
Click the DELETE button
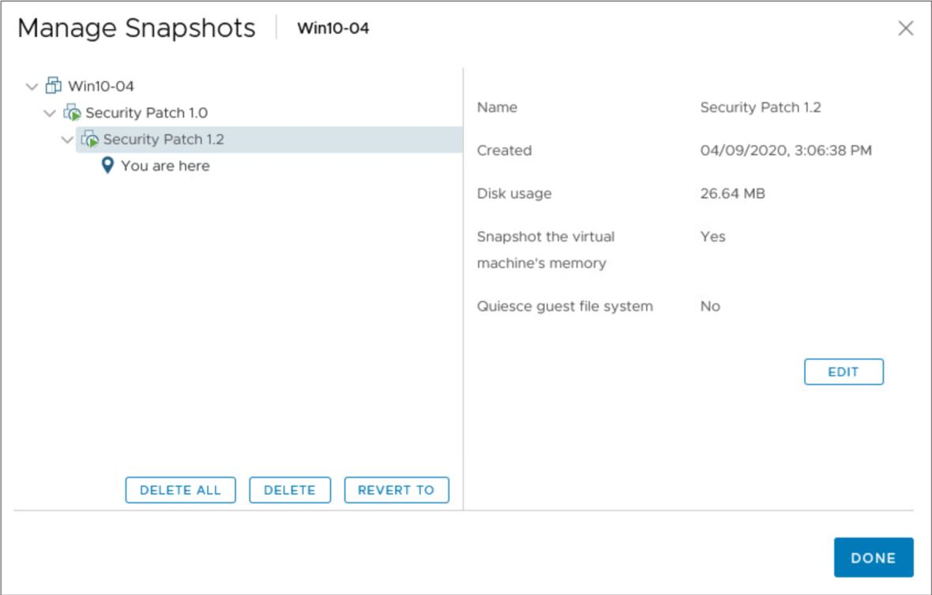[x=290, y=490]
